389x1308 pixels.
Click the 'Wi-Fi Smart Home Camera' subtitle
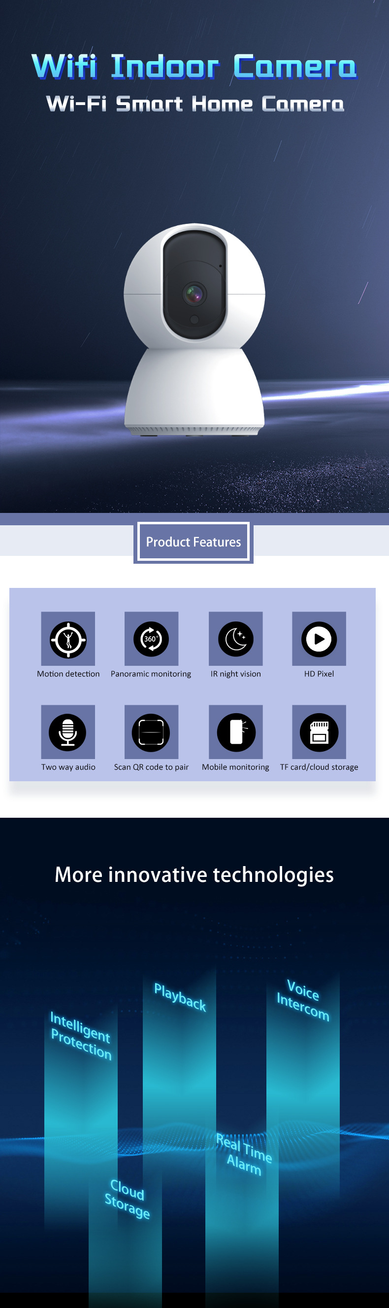click(195, 104)
